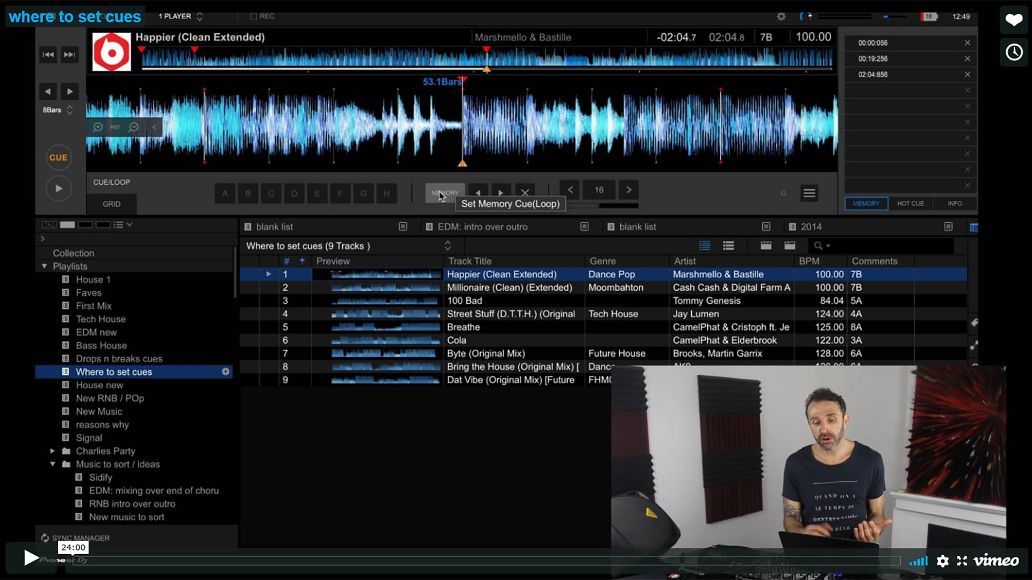Screen dimensions: 1032x580
Task: Click the plus icon on 'Where to set cues'
Action: 226,372
